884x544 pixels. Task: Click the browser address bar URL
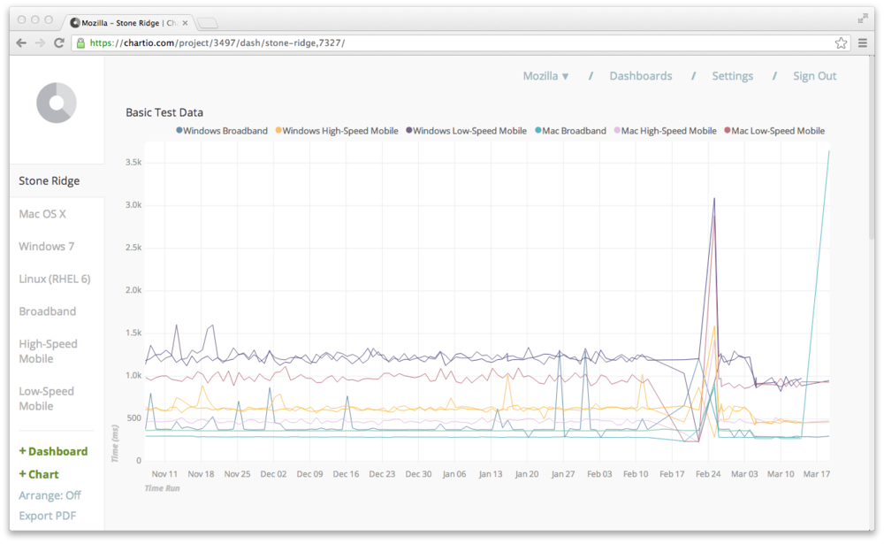(x=217, y=42)
